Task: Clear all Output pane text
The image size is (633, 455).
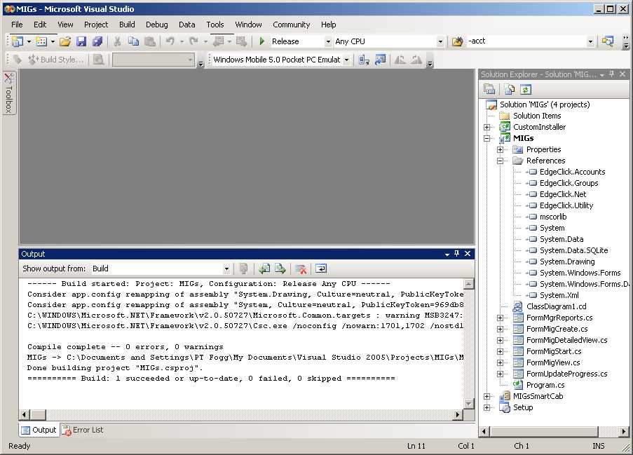Action: coord(301,269)
